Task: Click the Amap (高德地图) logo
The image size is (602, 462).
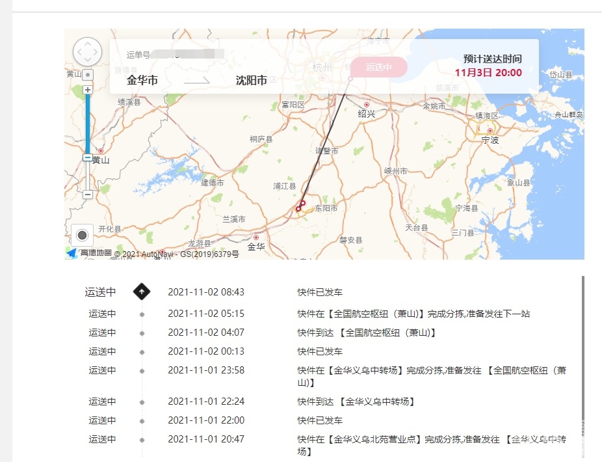Action: (89, 253)
